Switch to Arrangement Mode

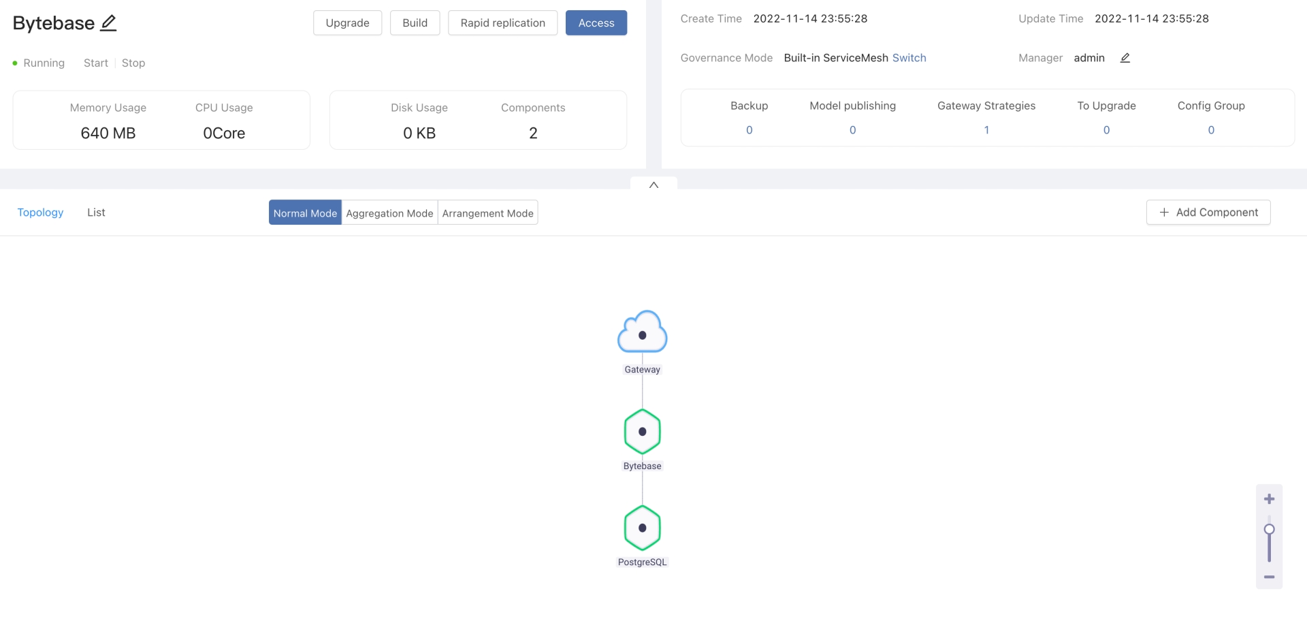click(x=488, y=213)
